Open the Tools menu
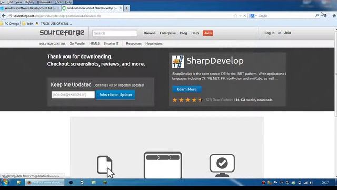337x190 pixels. [58, 2]
